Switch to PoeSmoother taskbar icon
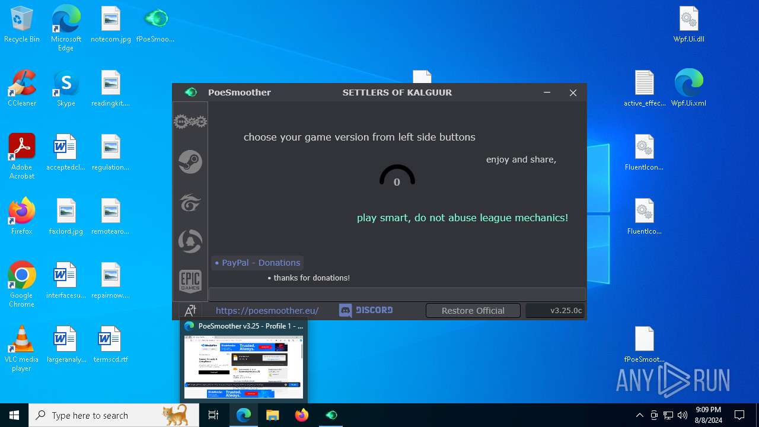The image size is (759, 427). pyautogui.click(x=331, y=415)
